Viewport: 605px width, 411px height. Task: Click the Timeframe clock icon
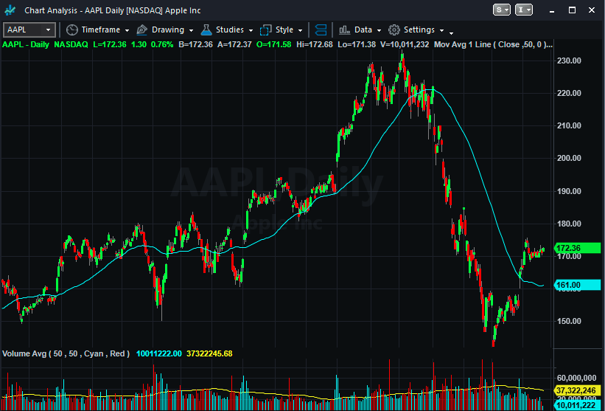pos(71,30)
